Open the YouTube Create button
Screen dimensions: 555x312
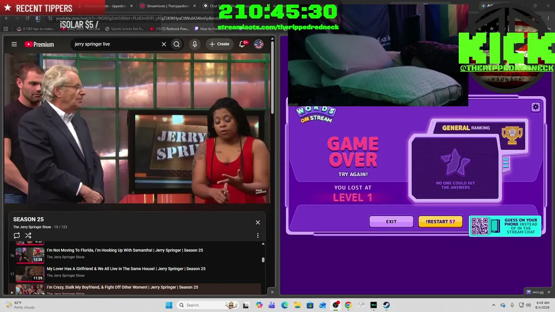click(x=219, y=44)
